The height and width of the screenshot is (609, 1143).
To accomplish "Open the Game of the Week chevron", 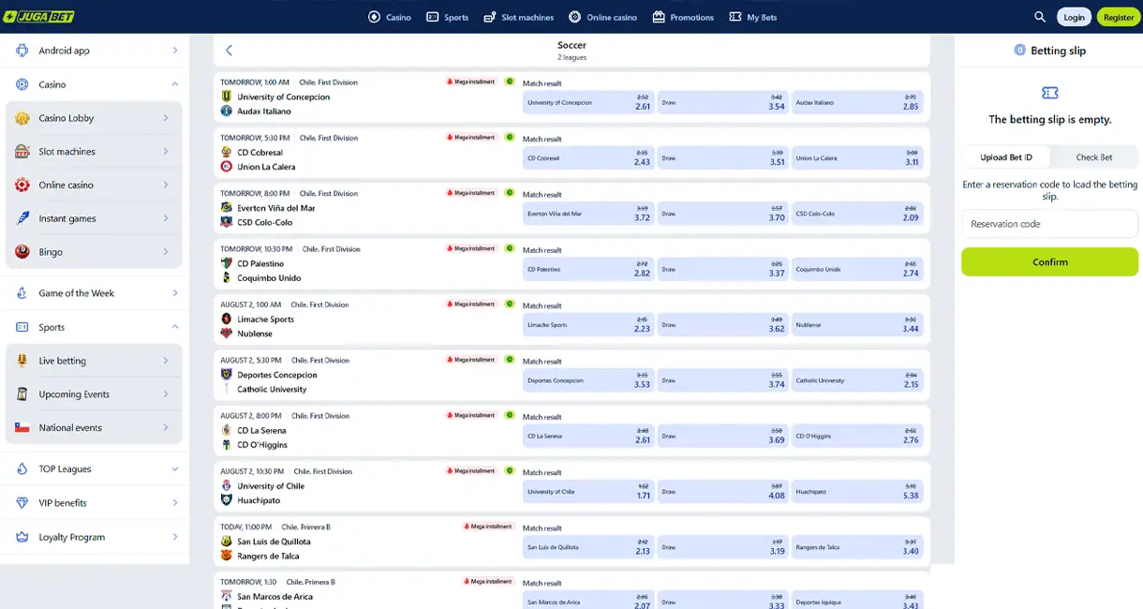I will 175,293.
